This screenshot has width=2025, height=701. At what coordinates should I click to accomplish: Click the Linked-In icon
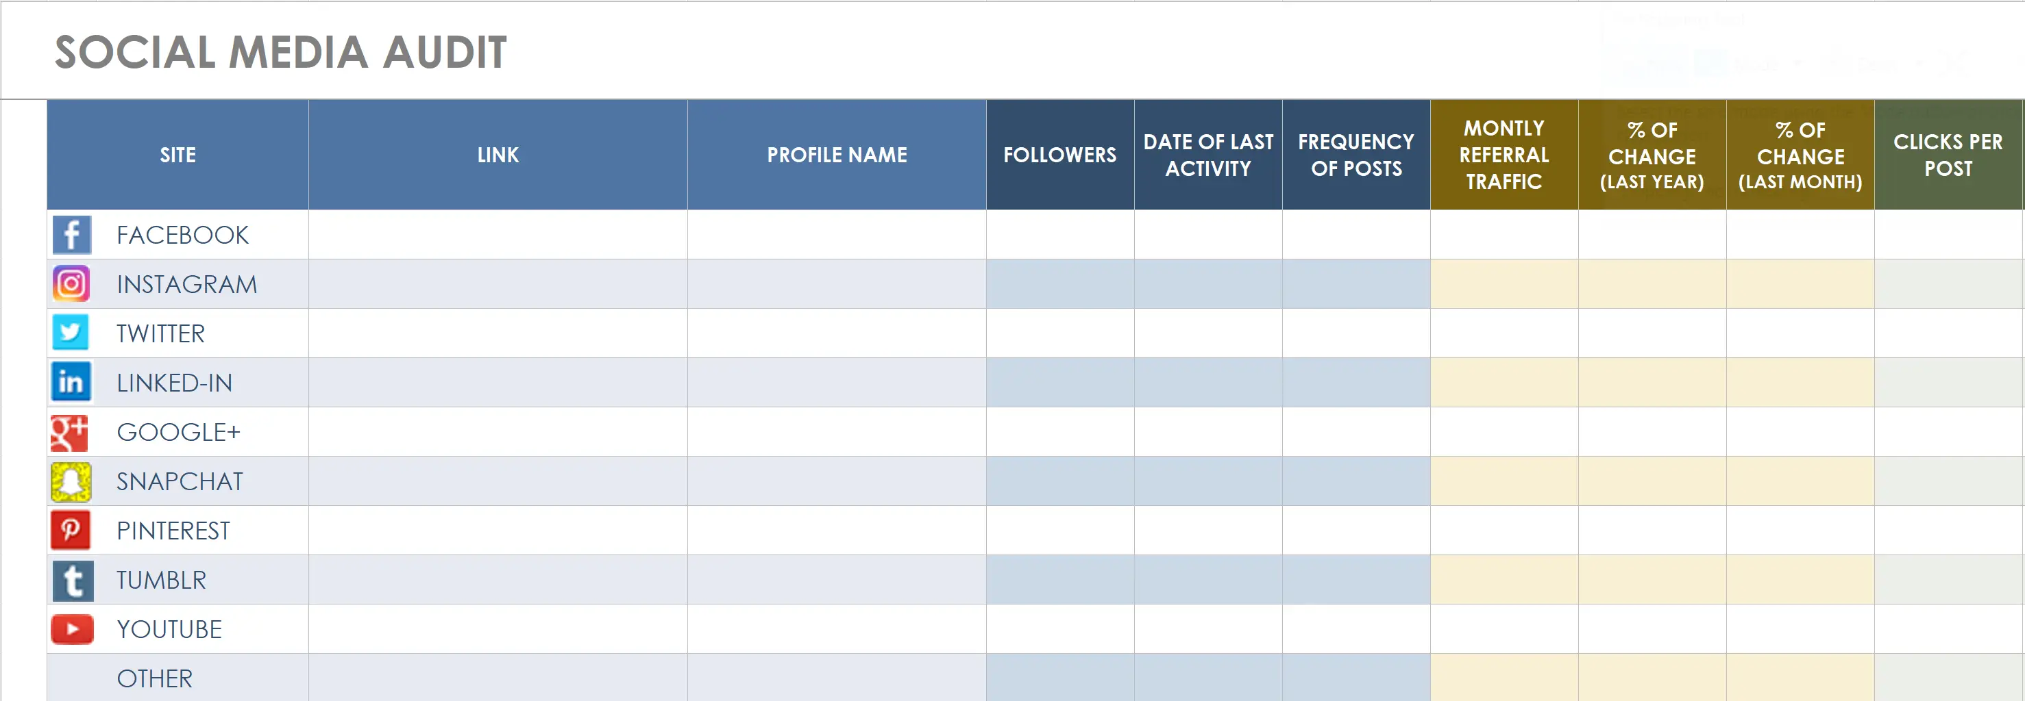coord(71,382)
